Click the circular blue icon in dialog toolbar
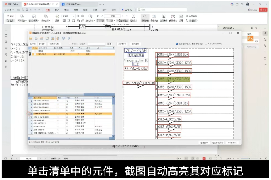271x180 pixels. pos(63,38)
